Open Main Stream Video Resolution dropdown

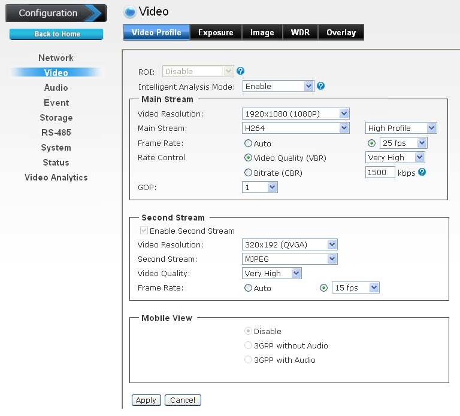pos(296,114)
